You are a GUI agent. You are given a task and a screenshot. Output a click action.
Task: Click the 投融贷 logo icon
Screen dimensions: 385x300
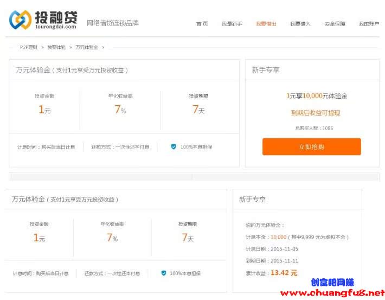(20, 20)
